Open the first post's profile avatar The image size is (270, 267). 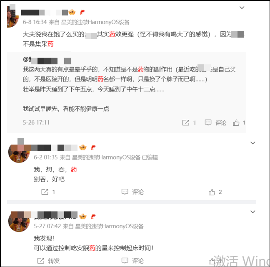(13, 17)
